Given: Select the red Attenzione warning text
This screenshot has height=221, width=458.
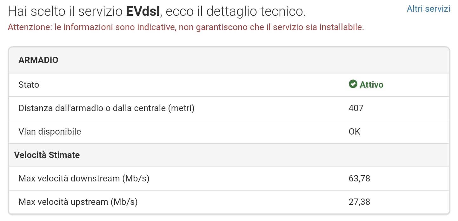Looking at the screenshot, I should tap(186, 27).
